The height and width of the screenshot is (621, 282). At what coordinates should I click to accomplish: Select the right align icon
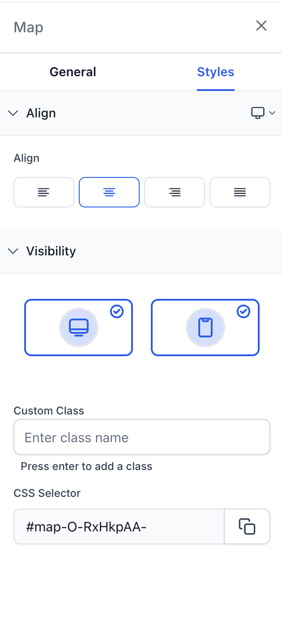175,192
